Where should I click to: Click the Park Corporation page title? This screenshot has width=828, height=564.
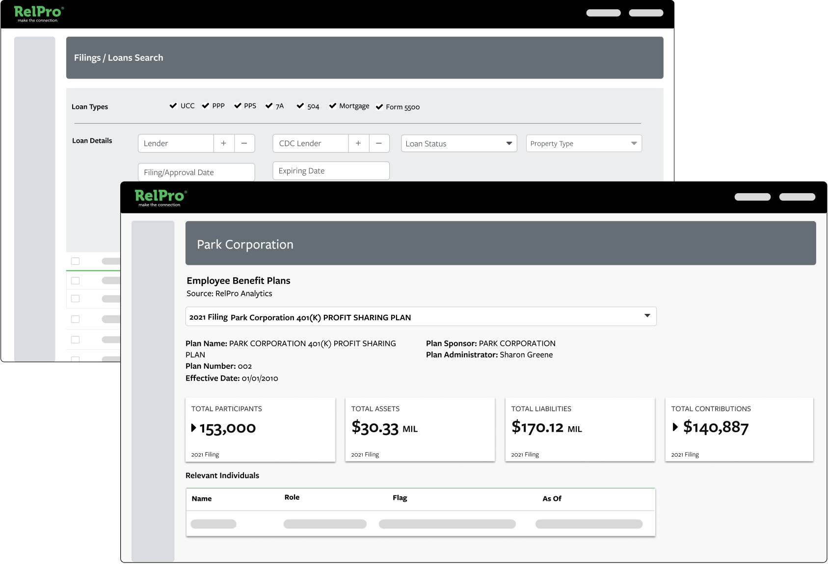click(245, 244)
